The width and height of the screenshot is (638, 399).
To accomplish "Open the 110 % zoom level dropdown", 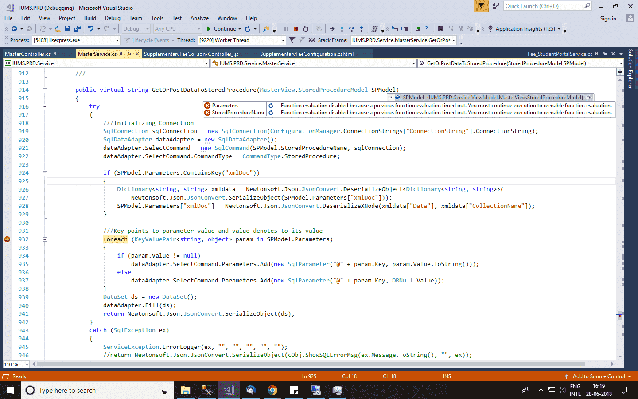I will pos(16,364).
